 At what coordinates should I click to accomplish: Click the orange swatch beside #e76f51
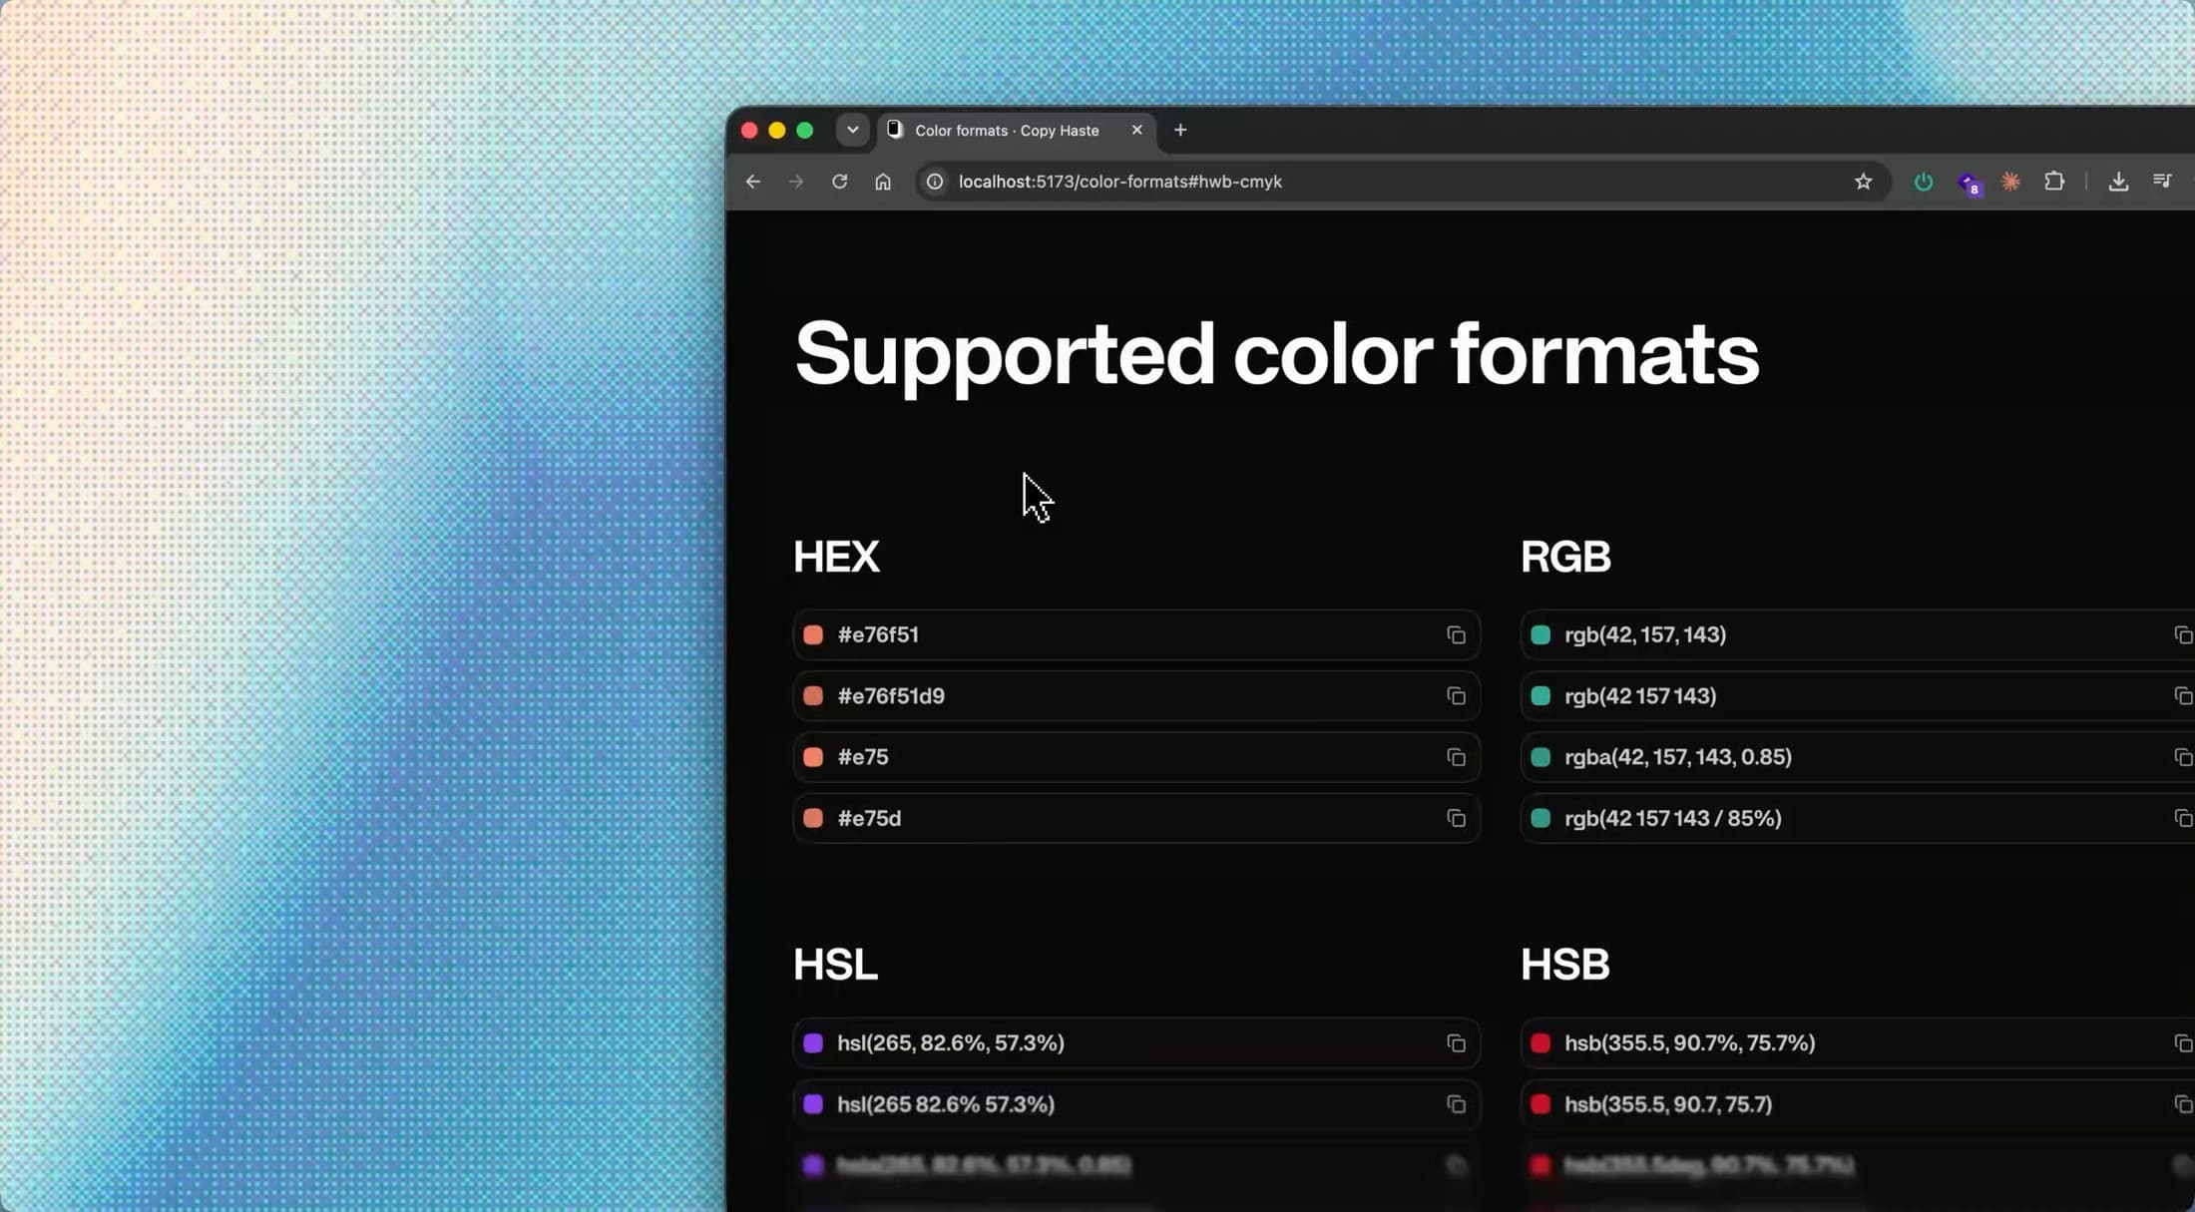813,635
